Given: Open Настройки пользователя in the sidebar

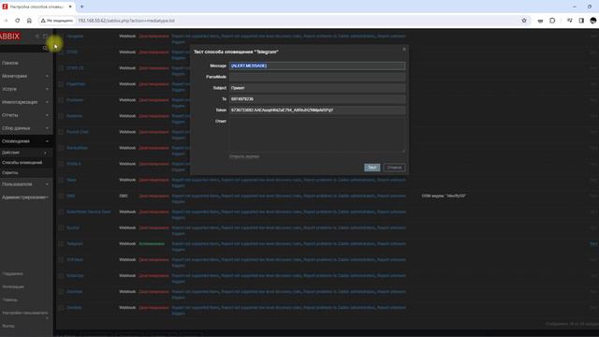Looking at the screenshot, I should tap(25, 313).
